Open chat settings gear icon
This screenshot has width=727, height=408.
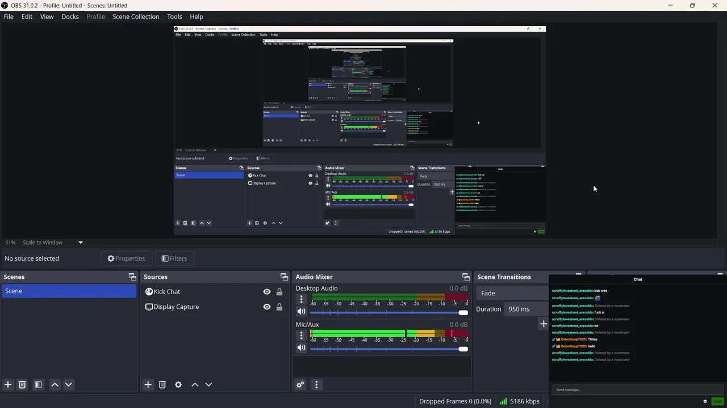click(x=705, y=401)
